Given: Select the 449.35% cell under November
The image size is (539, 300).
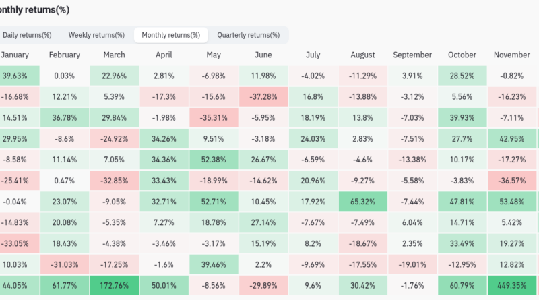Looking at the screenshot, I should (513, 285).
